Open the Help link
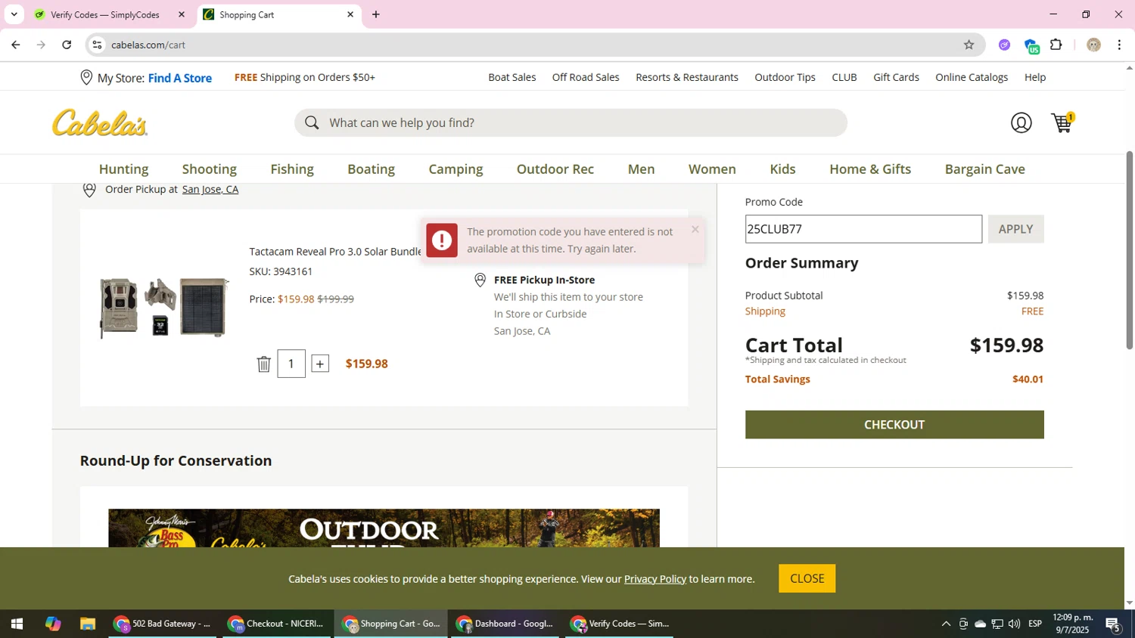 pyautogui.click(x=1035, y=77)
